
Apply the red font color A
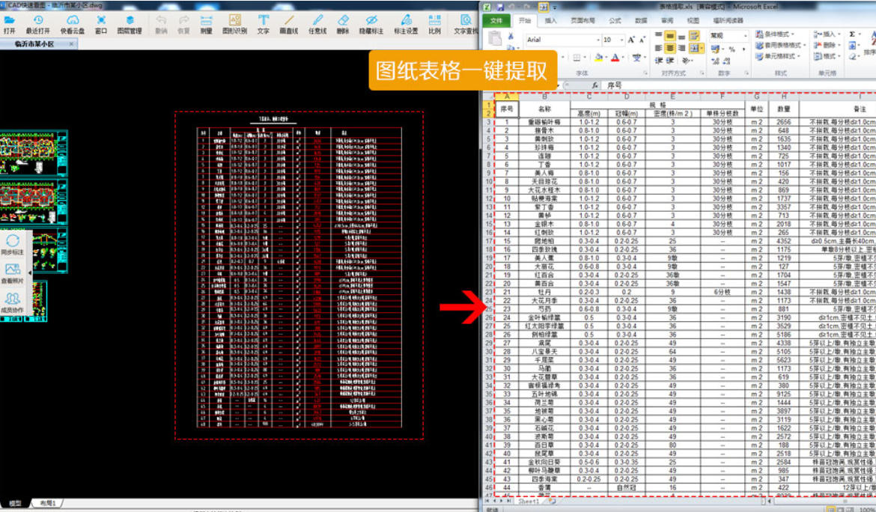615,58
